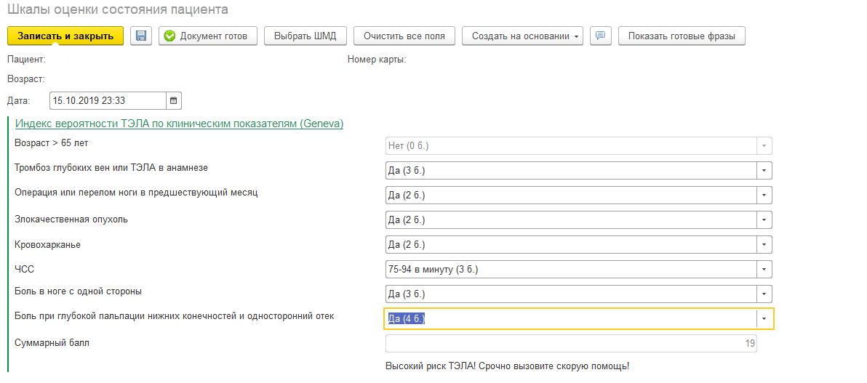
Task: Expand 'Операция или перелом ноги' dropdown arrow
Action: click(x=764, y=195)
